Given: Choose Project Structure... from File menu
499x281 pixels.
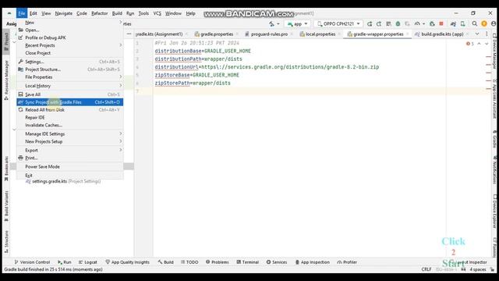Looking at the screenshot, I should click(69, 69).
